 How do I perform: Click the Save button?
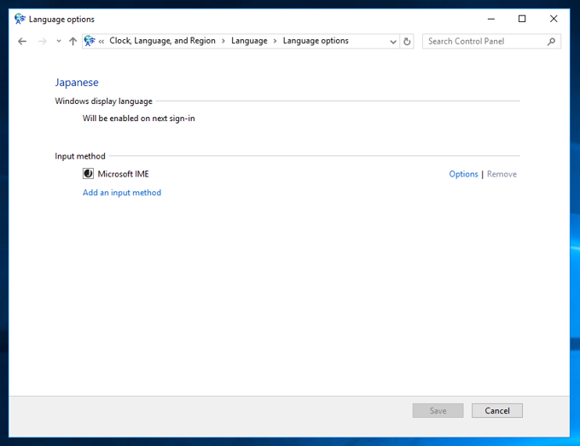click(438, 410)
